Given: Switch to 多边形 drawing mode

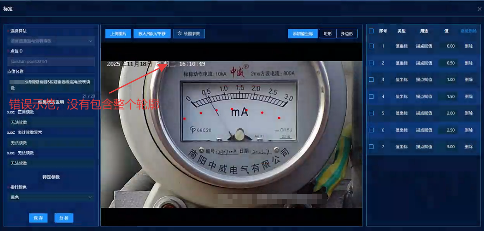Looking at the screenshot, I should click(x=347, y=33).
